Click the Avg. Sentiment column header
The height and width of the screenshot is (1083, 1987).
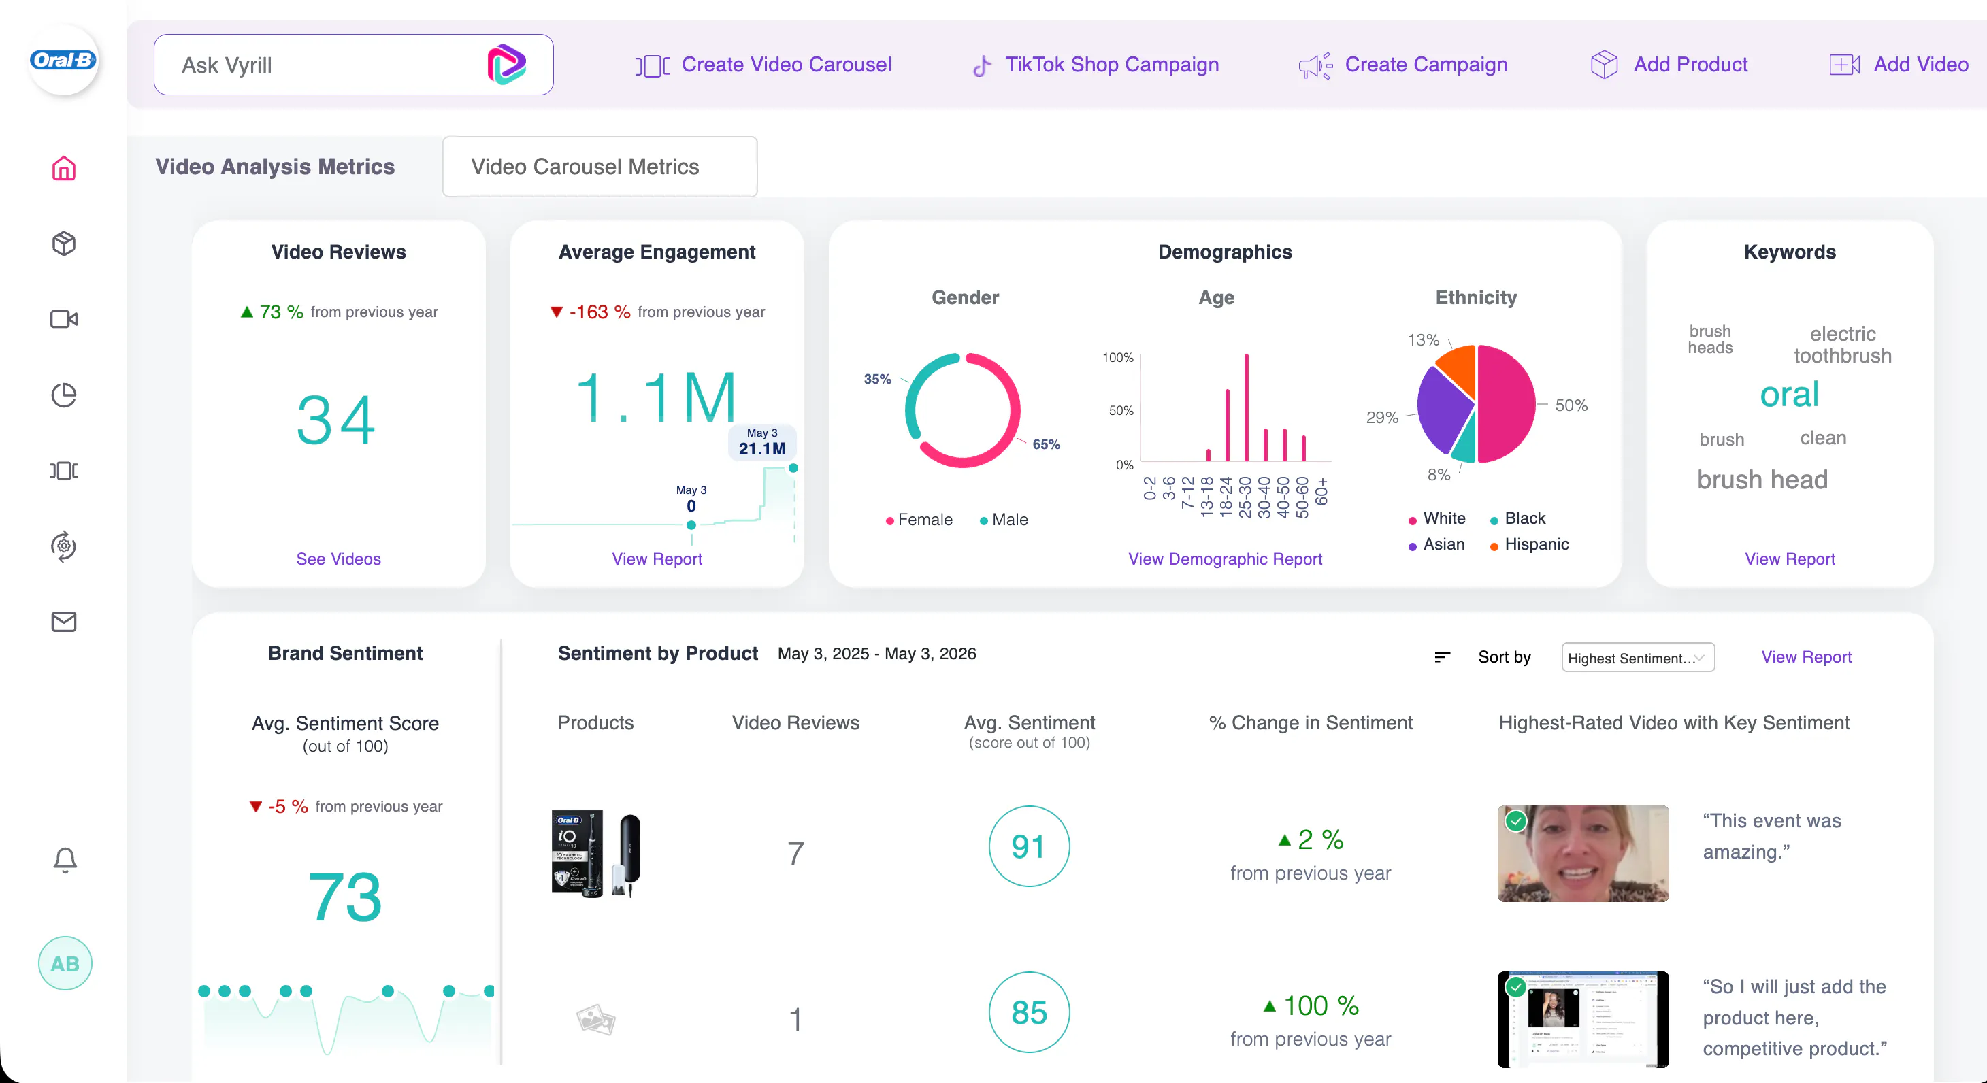(1029, 731)
